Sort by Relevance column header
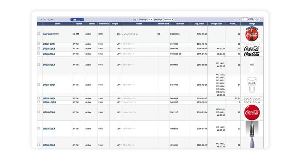Viewport: 300px width, 159px height. coord(103,24)
